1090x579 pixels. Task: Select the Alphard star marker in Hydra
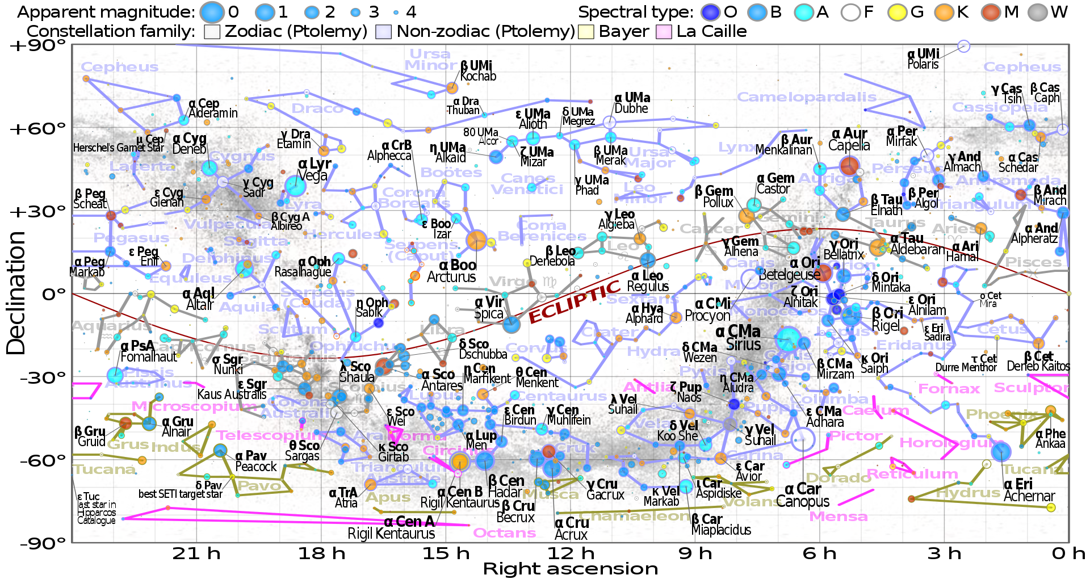coord(676,317)
